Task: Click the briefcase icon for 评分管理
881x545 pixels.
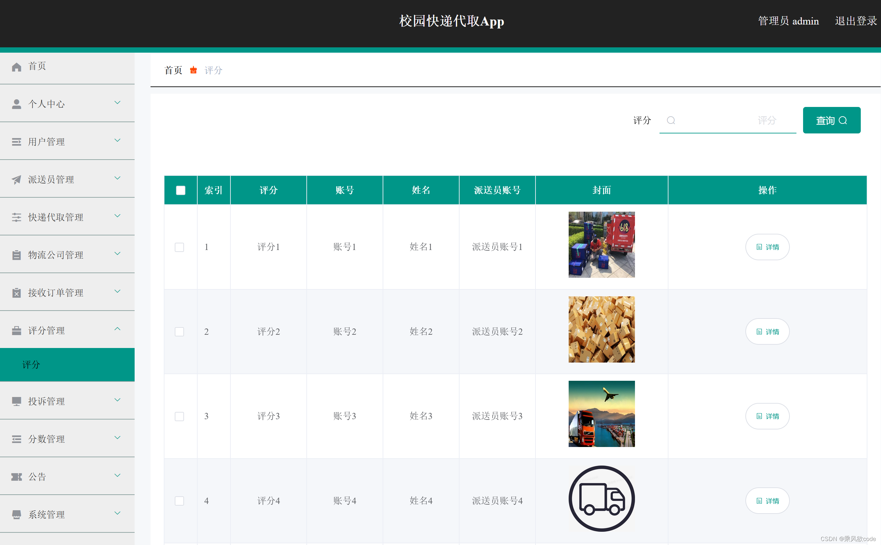Action: coord(16,330)
